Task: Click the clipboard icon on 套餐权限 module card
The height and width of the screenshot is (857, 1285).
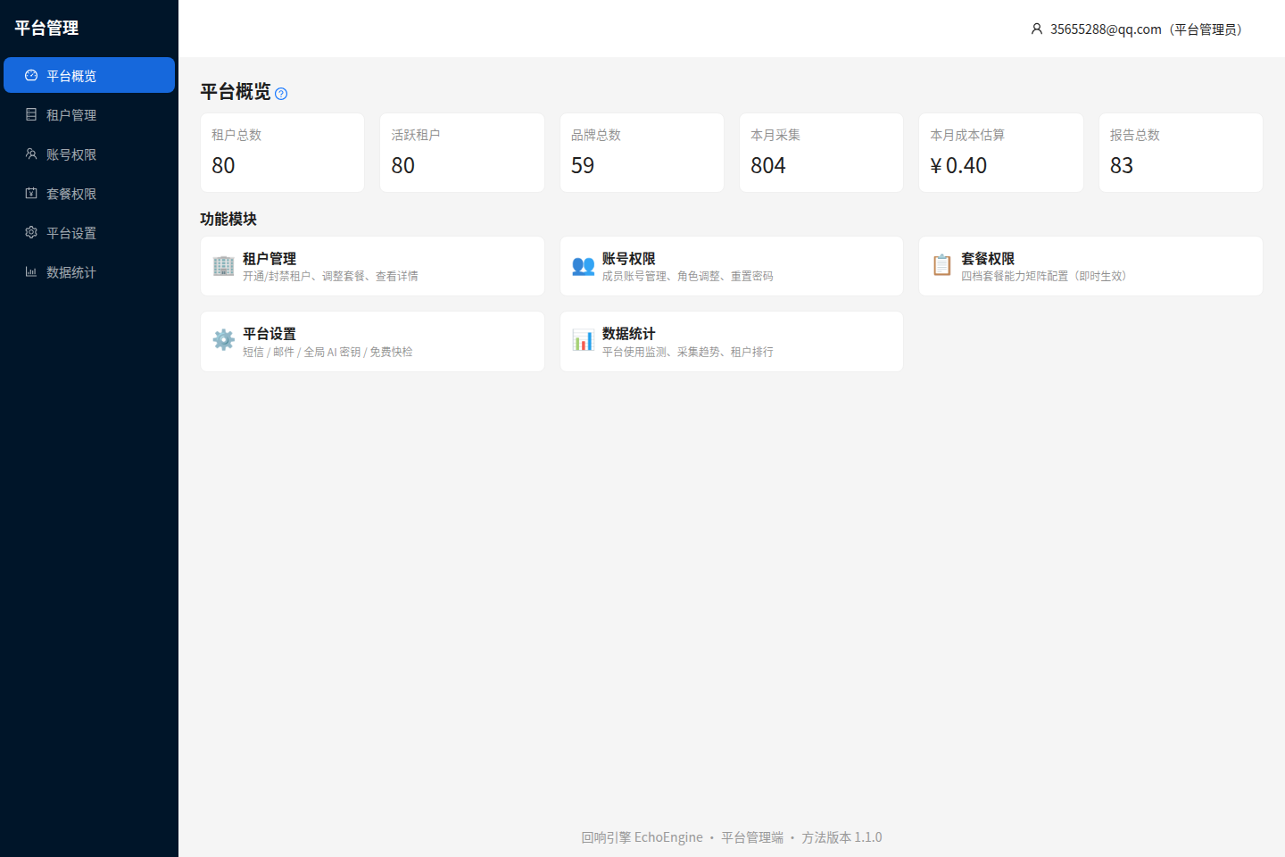Action: [x=942, y=265]
